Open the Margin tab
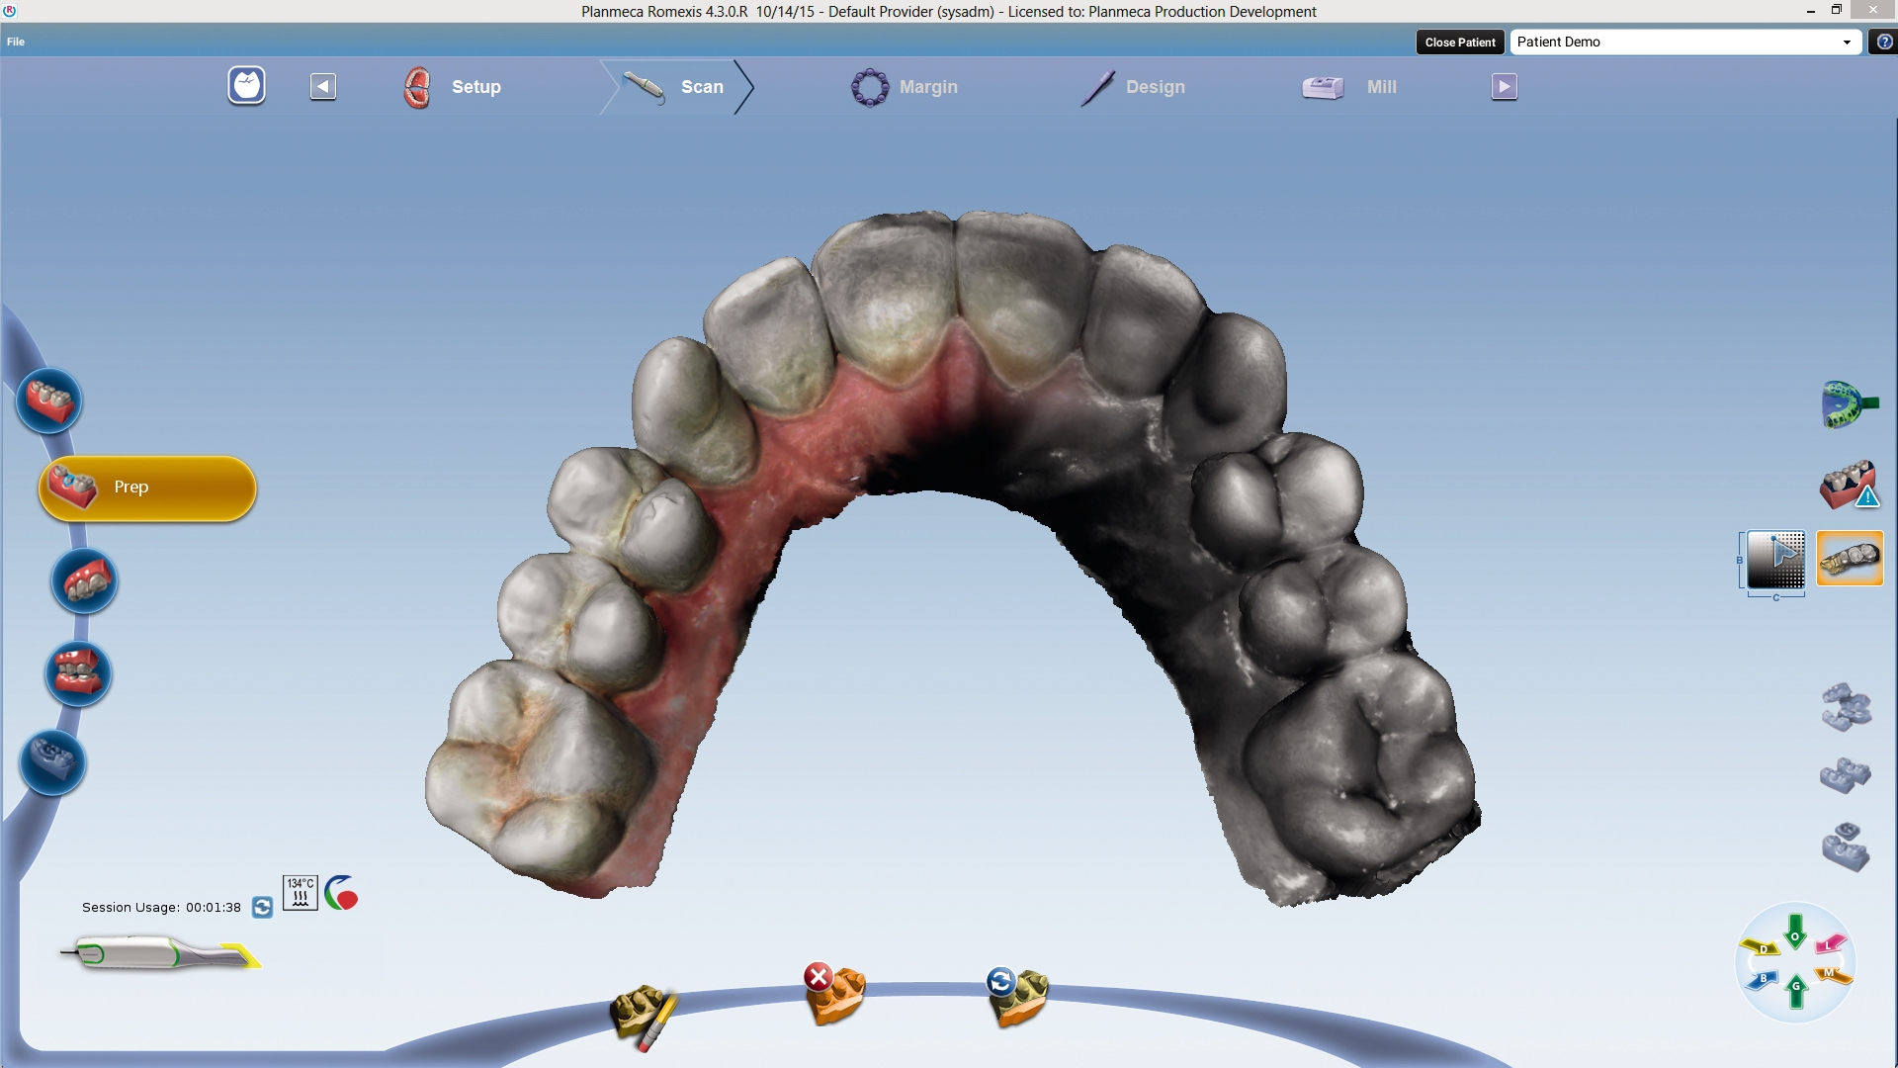This screenshot has height=1068, width=1898. point(905,87)
